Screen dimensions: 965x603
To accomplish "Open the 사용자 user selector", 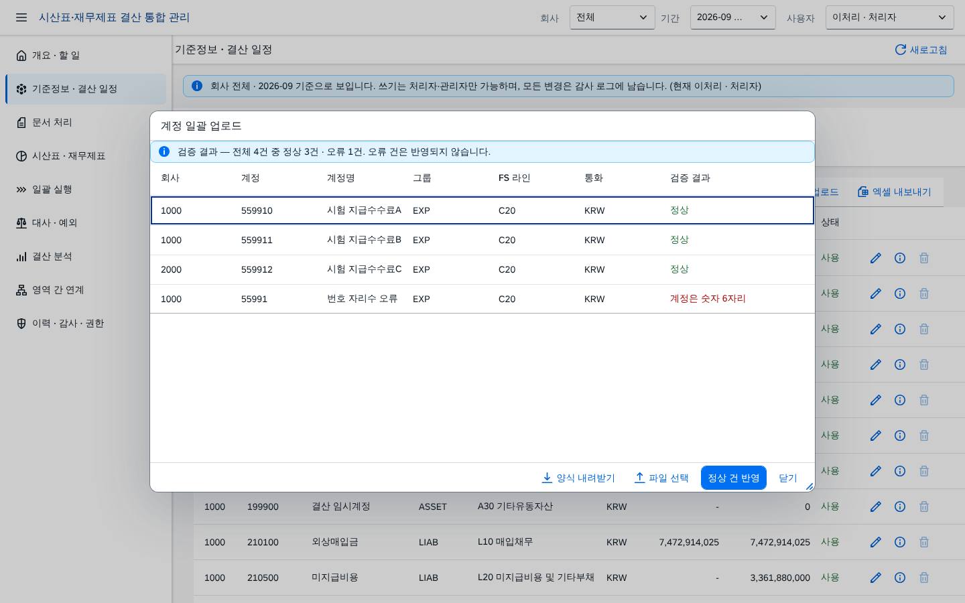I will [889, 17].
